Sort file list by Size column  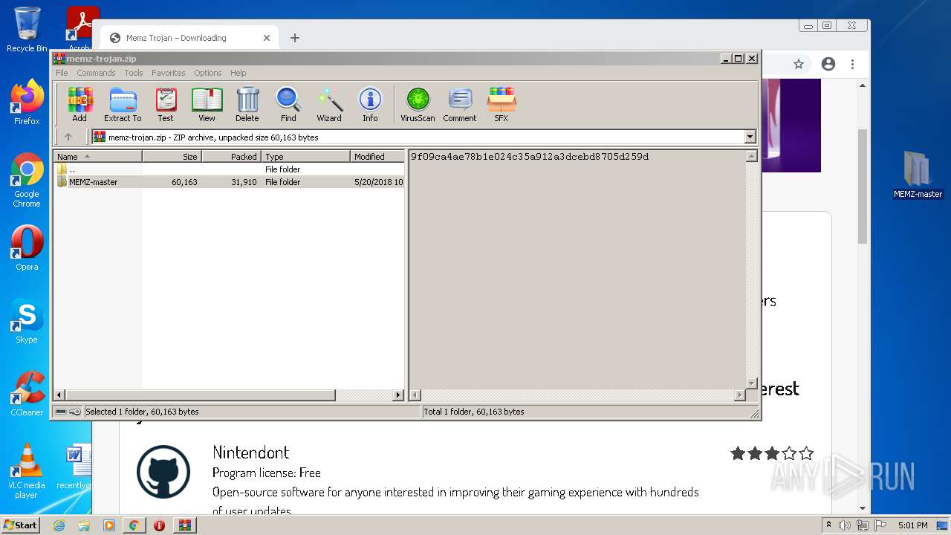172,156
